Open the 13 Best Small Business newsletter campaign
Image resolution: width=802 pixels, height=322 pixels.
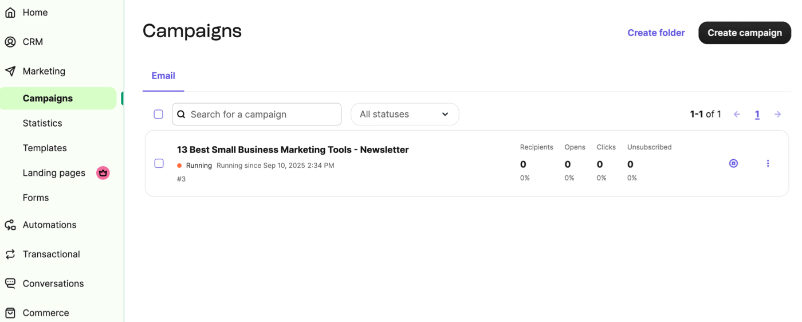[293, 150]
